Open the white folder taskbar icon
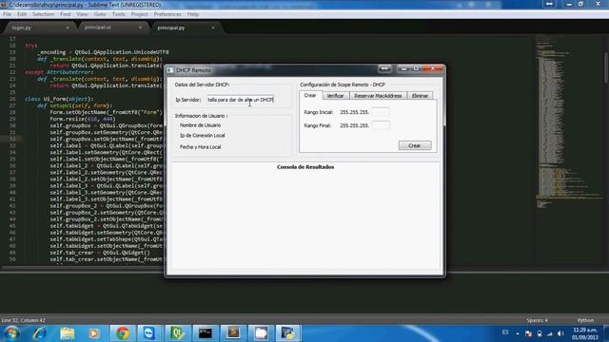 click(x=261, y=333)
